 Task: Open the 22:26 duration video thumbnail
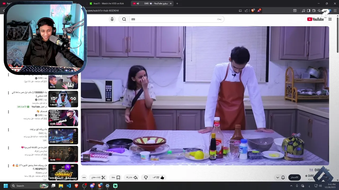tap(63, 82)
